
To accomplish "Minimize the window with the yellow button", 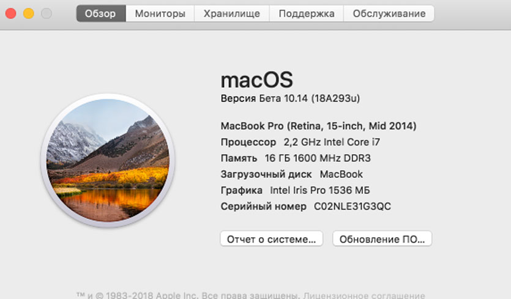I will (x=28, y=13).
